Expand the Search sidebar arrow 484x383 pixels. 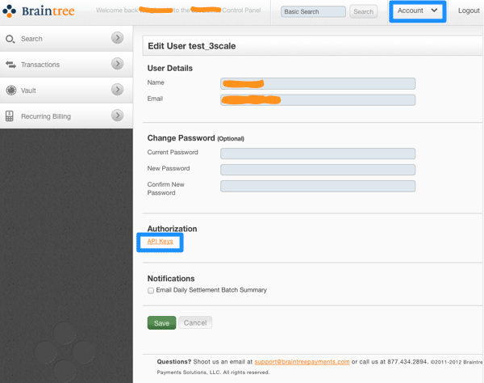118,38
